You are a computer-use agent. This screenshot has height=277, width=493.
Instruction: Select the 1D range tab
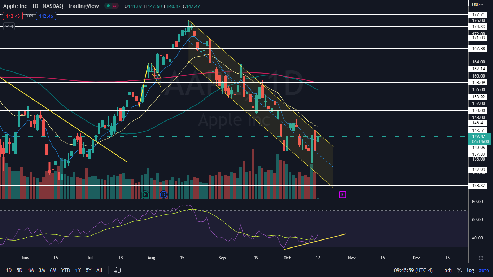(x=9, y=270)
